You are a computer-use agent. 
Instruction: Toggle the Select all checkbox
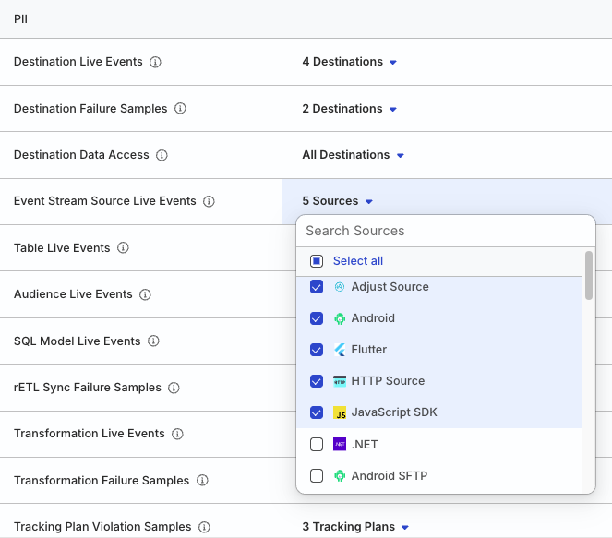[317, 261]
